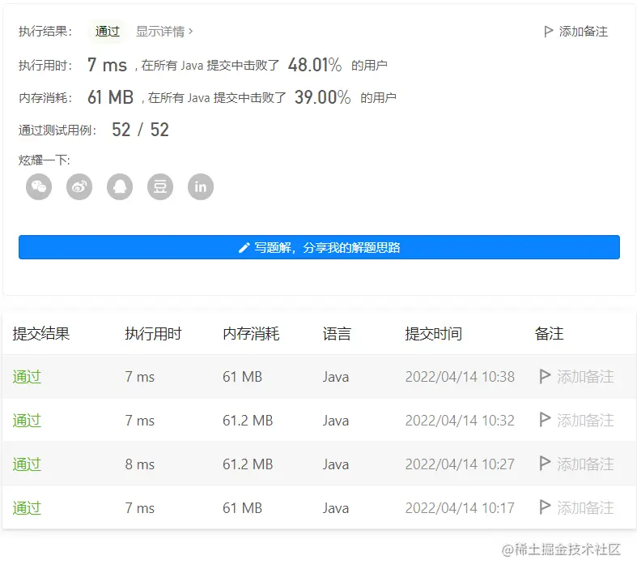Click the flag icon beside top 添加备注
Screen dimensions: 637x573
click(549, 32)
